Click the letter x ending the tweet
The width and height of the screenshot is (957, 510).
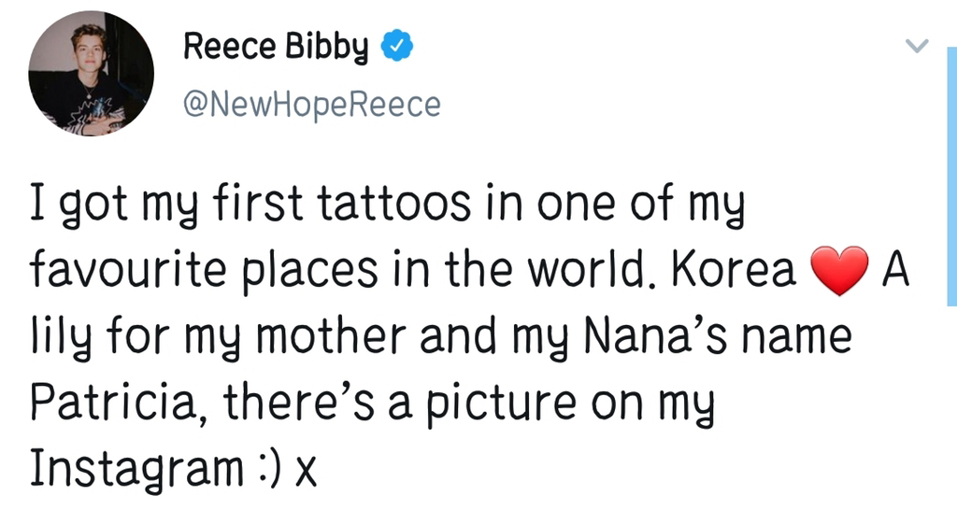point(306,471)
